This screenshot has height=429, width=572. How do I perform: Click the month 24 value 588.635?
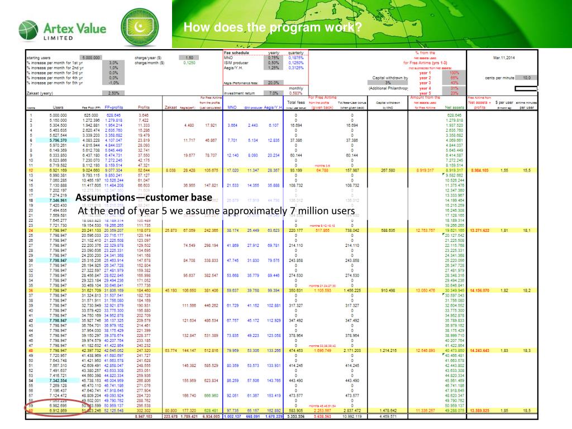388,231
